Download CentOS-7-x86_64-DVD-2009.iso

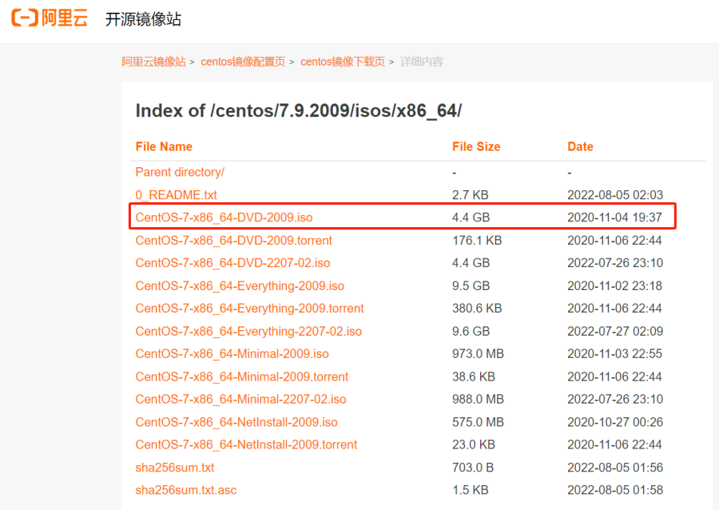coord(224,217)
